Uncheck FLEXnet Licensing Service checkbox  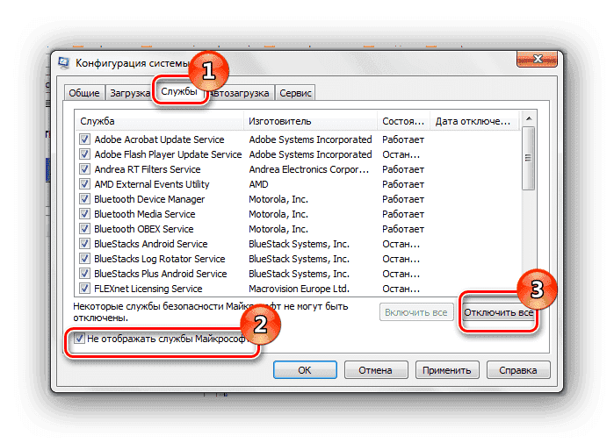[85, 289]
